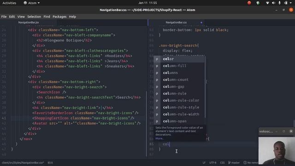
Task: Click the master git branch indicator
Action: pos(234,163)
